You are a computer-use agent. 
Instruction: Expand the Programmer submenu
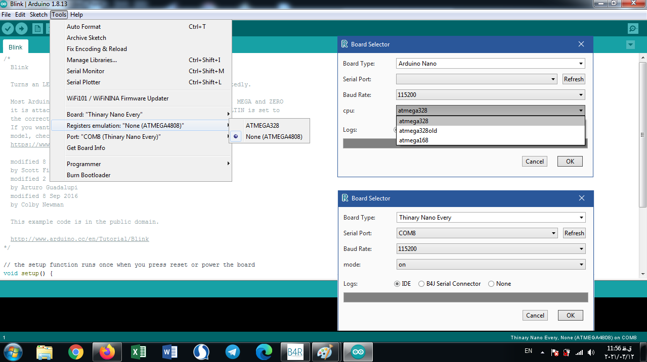tap(141, 164)
